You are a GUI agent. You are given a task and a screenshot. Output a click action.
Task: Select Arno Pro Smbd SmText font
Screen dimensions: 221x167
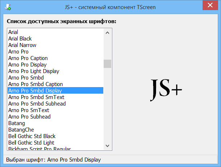(x=55, y=97)
